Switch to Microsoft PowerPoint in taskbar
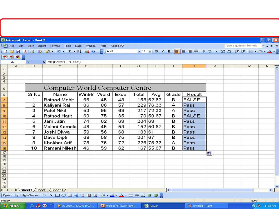 (119, 206)
